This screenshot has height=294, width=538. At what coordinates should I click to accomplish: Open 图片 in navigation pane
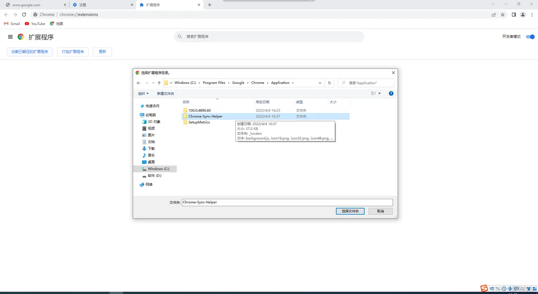(148, 135)
